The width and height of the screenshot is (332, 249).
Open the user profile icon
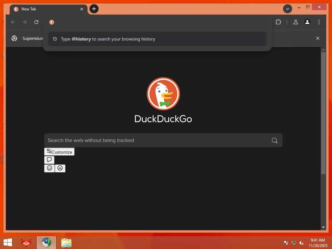tap(307, 22)
